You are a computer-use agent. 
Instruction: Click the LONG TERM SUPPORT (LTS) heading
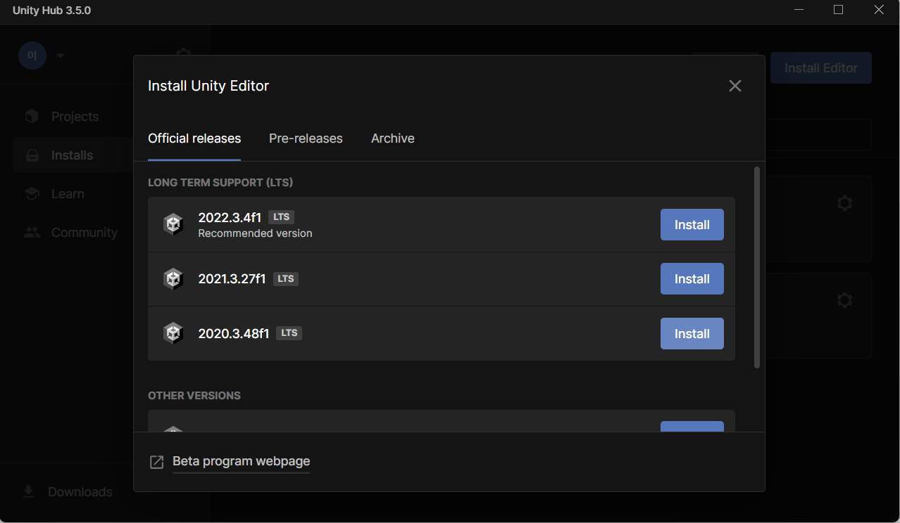[x=220, y=183]
